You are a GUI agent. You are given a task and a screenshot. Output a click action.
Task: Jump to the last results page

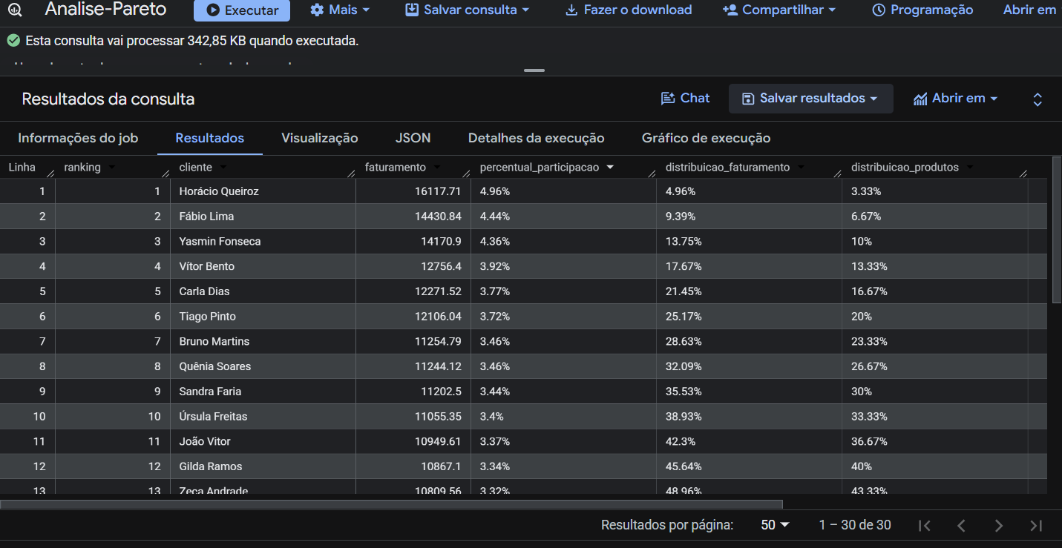[1036, 525]
